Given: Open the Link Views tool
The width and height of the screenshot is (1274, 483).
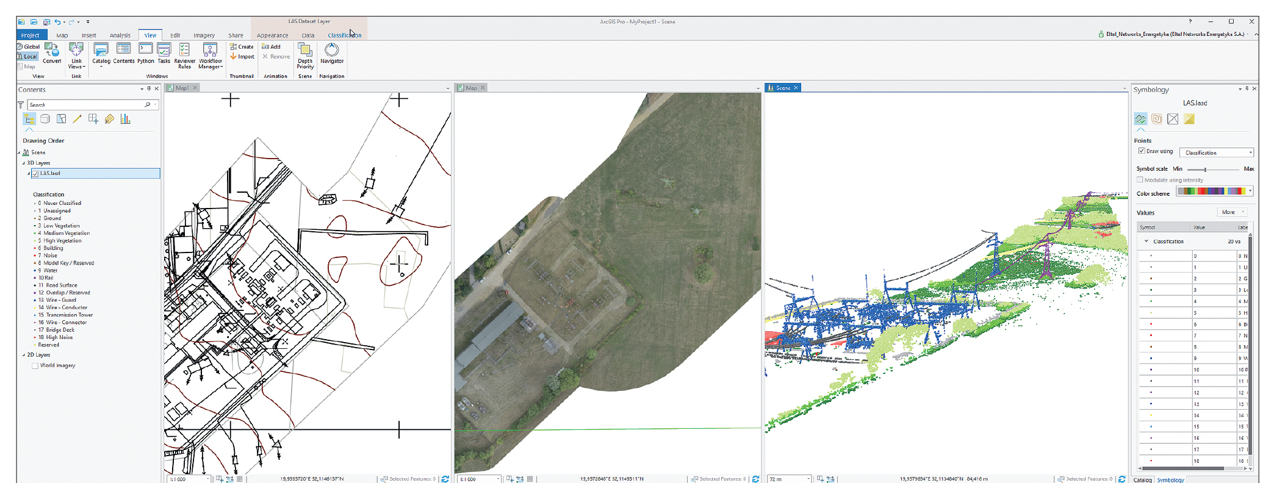Looking at the screenshot, I should [x=76, y=55].
